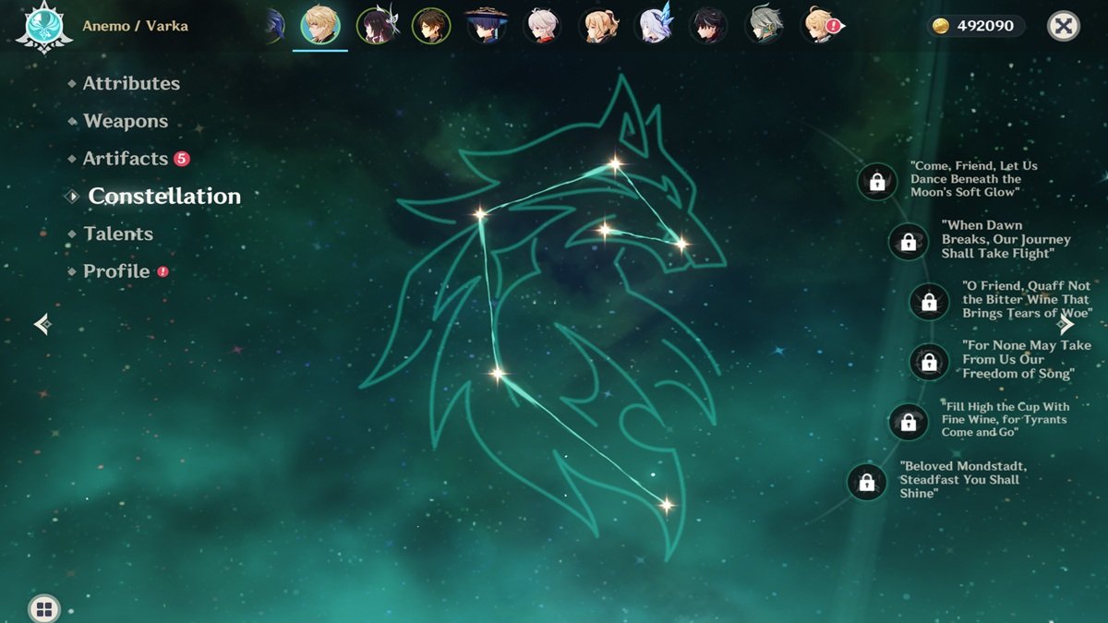The height and width of the screenshot is (623, 1108).
Task: Click the left navigation arrow
Action: point(42,325)
